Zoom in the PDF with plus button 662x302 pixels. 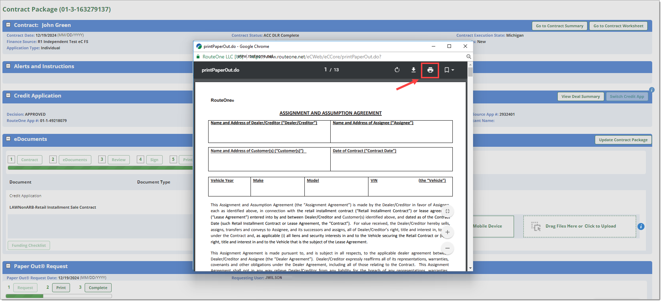[447, 232]
